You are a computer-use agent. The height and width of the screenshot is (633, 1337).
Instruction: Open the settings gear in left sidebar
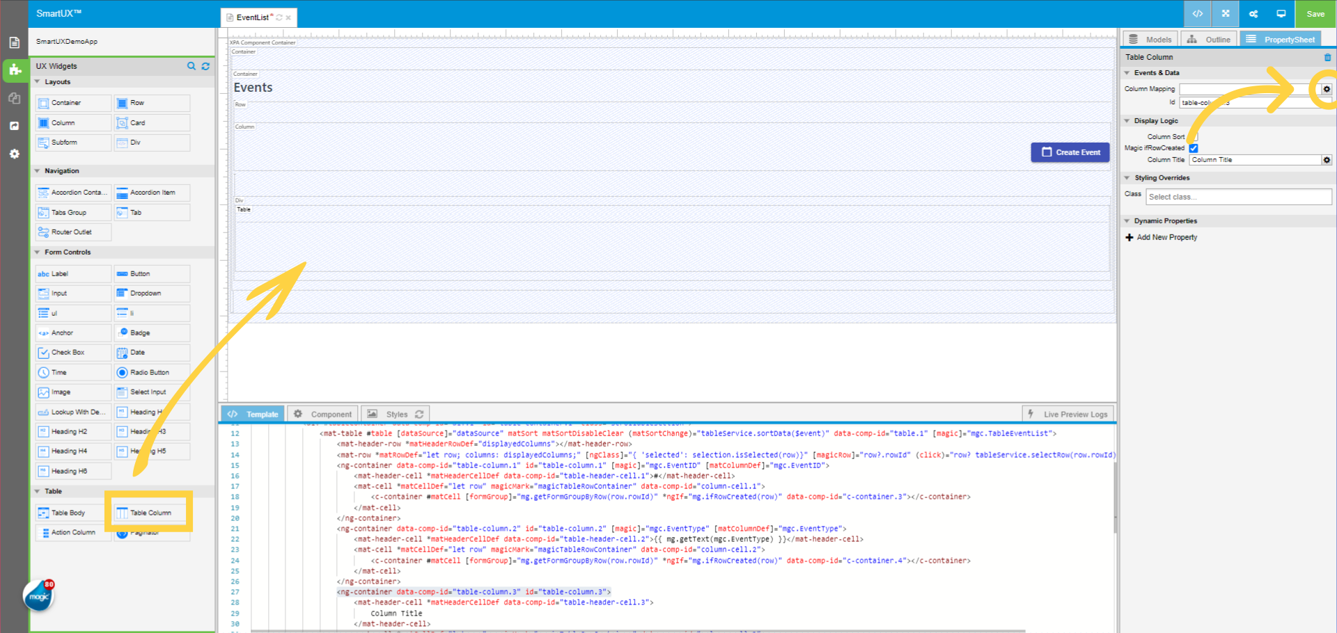(x=14, y=154)
